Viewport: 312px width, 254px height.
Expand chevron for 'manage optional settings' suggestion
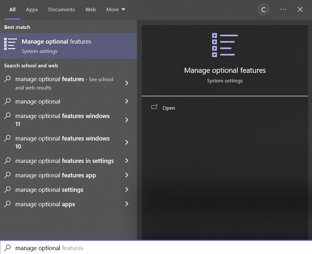coord(127,190)
